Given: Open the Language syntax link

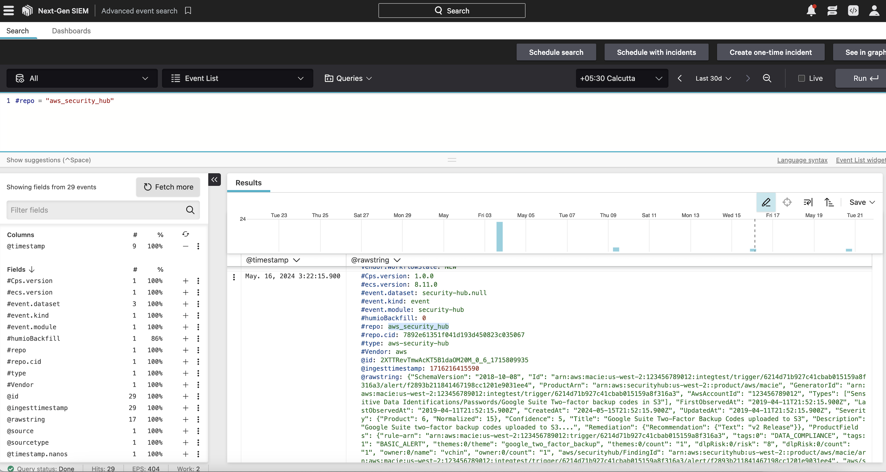Looking at the screenshot, I should (x=802, y=160).
